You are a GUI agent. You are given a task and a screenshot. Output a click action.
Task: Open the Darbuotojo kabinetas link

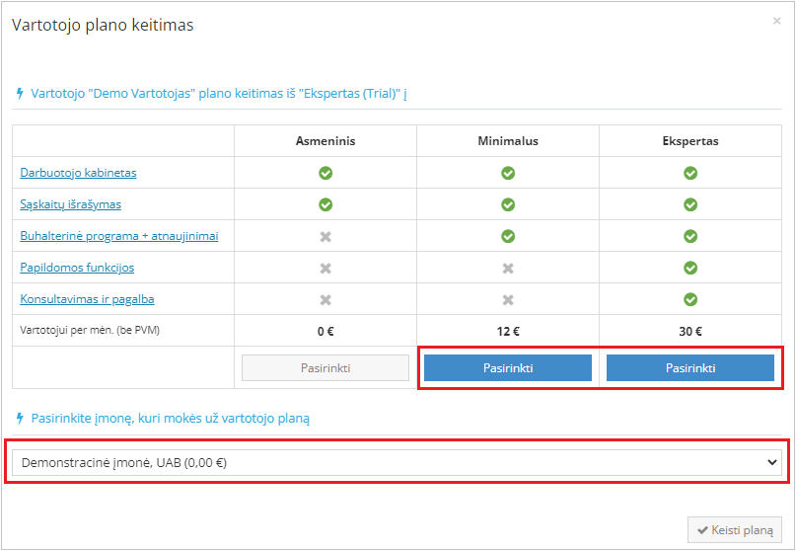(x=78, y=173)
